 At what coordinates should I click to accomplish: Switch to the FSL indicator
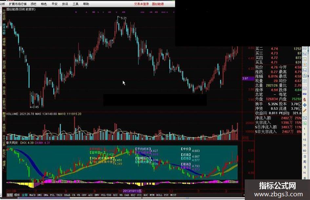52,195
